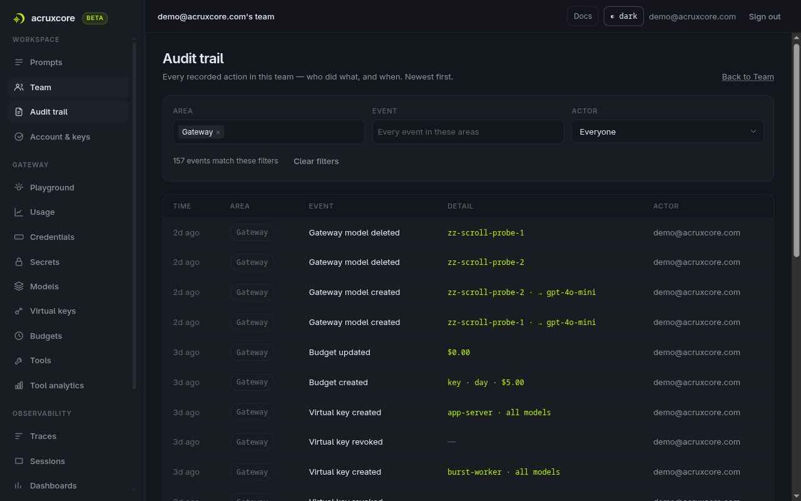The image size is (801, 501).
Task: Open Prompts in the sidebar
Action: click(x=68, y=63)
